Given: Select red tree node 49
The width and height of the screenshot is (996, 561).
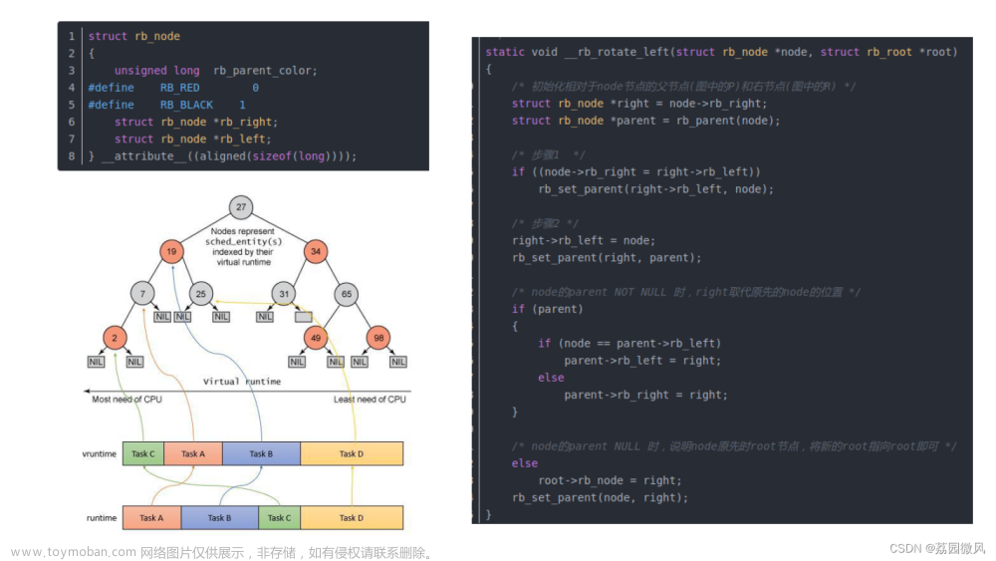Looking at the screenshot, I should click(316, 338).
